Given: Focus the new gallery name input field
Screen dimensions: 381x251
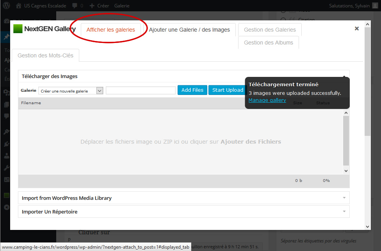Looking at the screenshot, I should tap(141, 91).
